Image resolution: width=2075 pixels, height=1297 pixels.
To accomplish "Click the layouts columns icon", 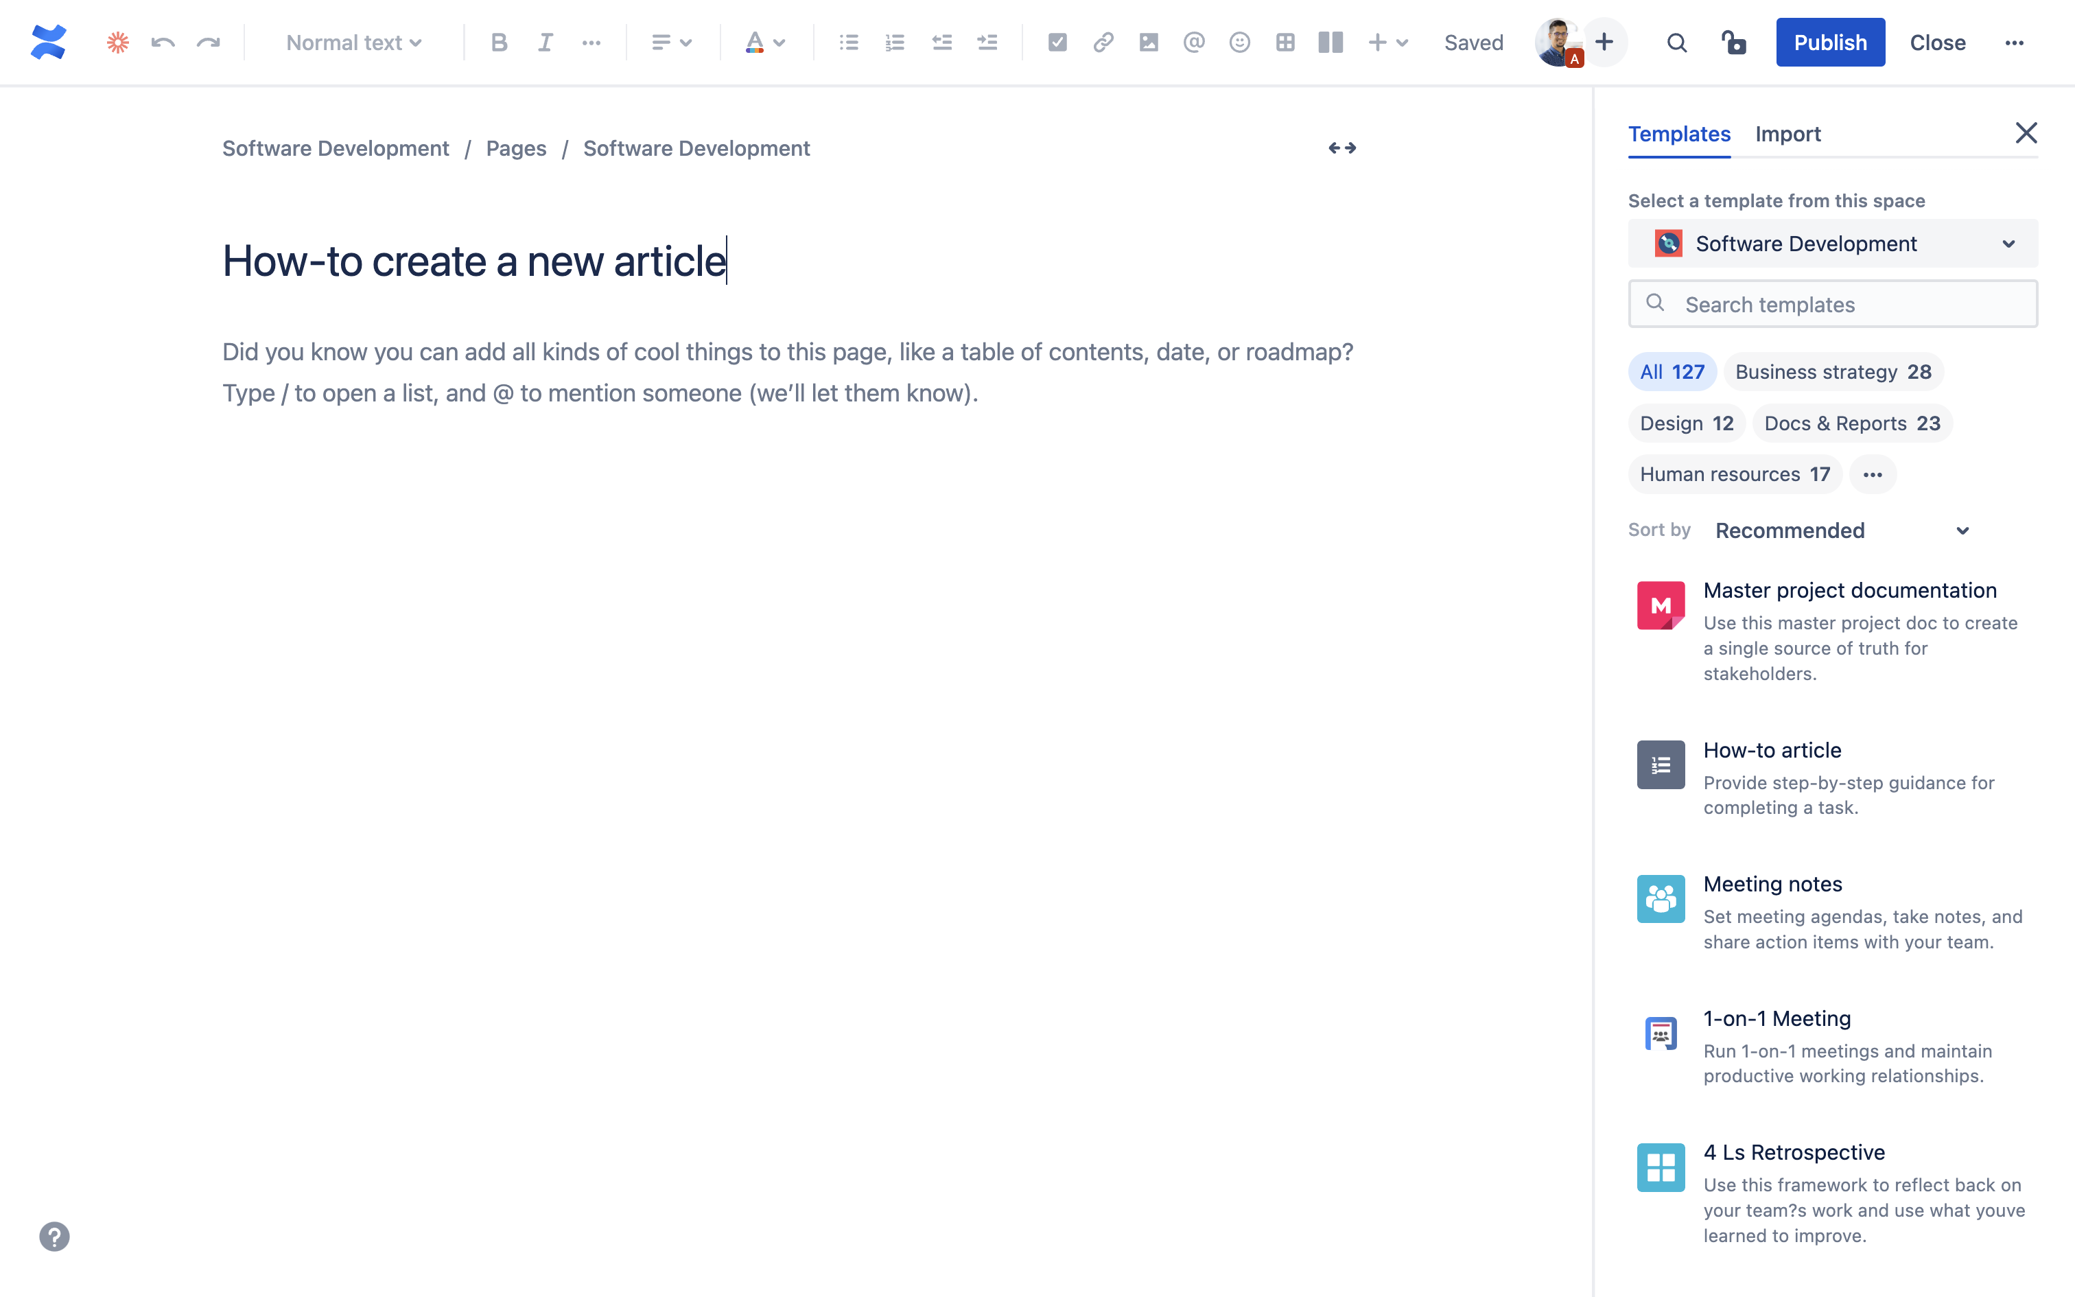I will pyautogui.click(x=1330, y=42).
